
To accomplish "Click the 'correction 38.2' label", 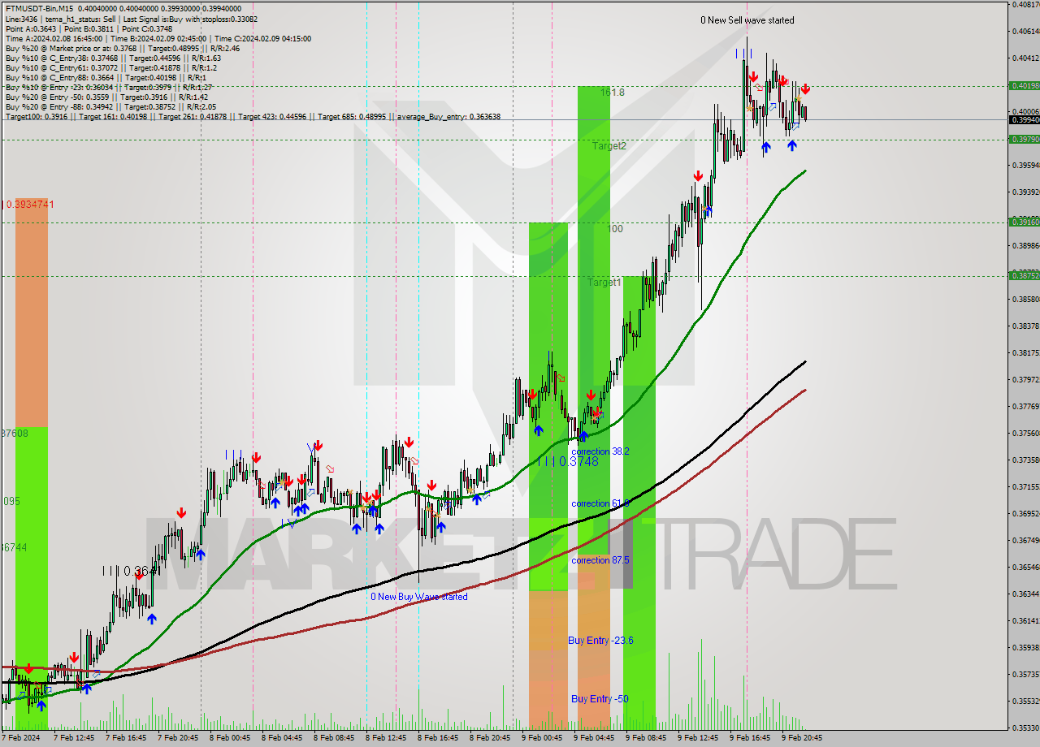I will pyautogui.click(x=600, y=451).
